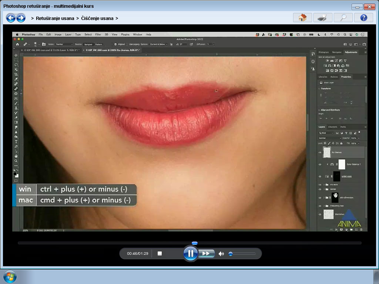The width and height of the screenshot is (379, 284).
Task: Select the Clone Stamp tool
Action: pos(16,108)
